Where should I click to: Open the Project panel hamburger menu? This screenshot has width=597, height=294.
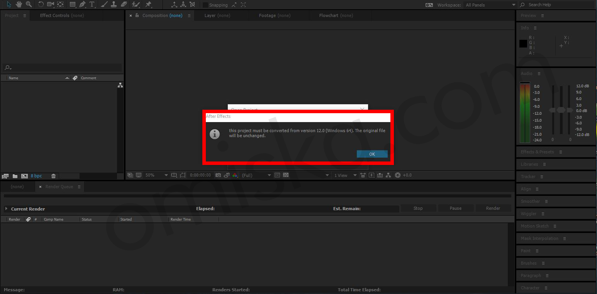(x=25, y=15)
